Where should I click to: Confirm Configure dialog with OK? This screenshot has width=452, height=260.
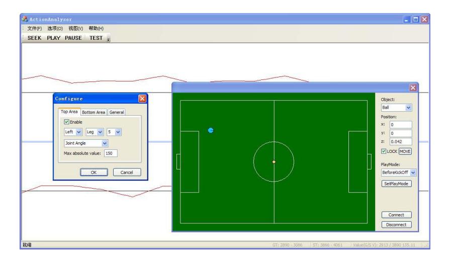coord(94,172)
